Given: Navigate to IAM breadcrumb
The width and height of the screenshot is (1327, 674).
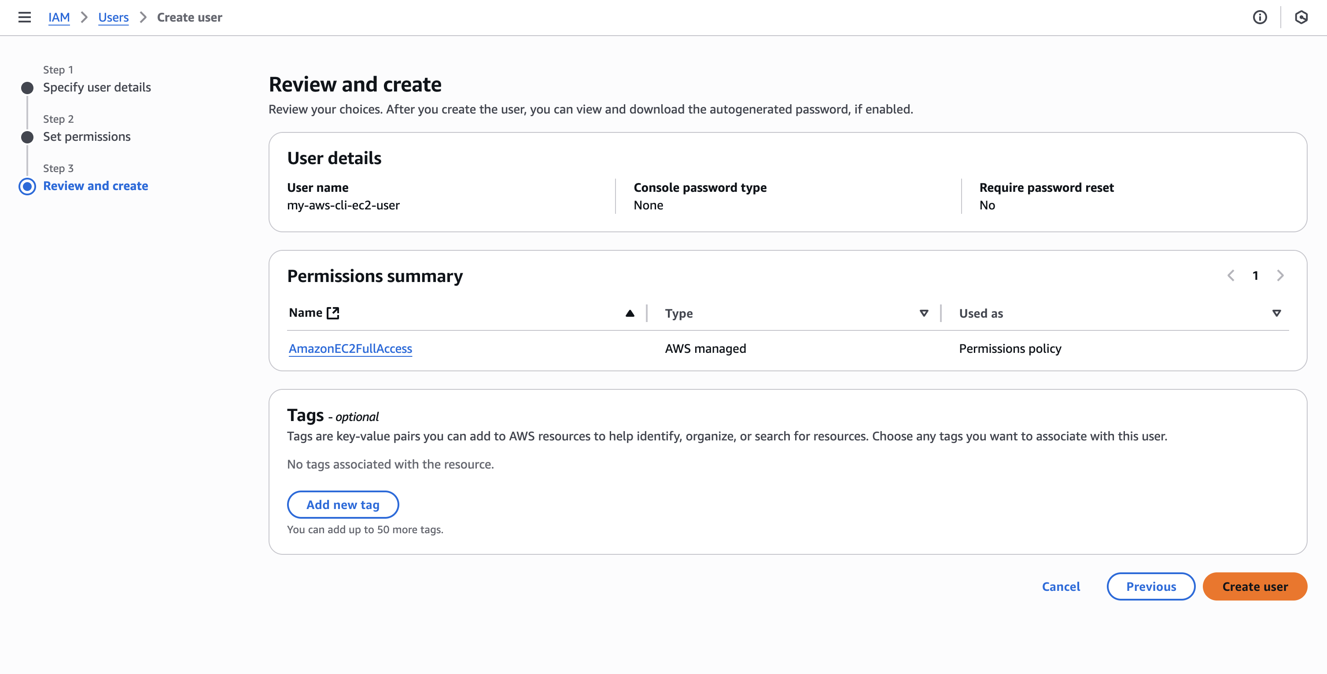Looking at the screenshot, I should point(59,17).
